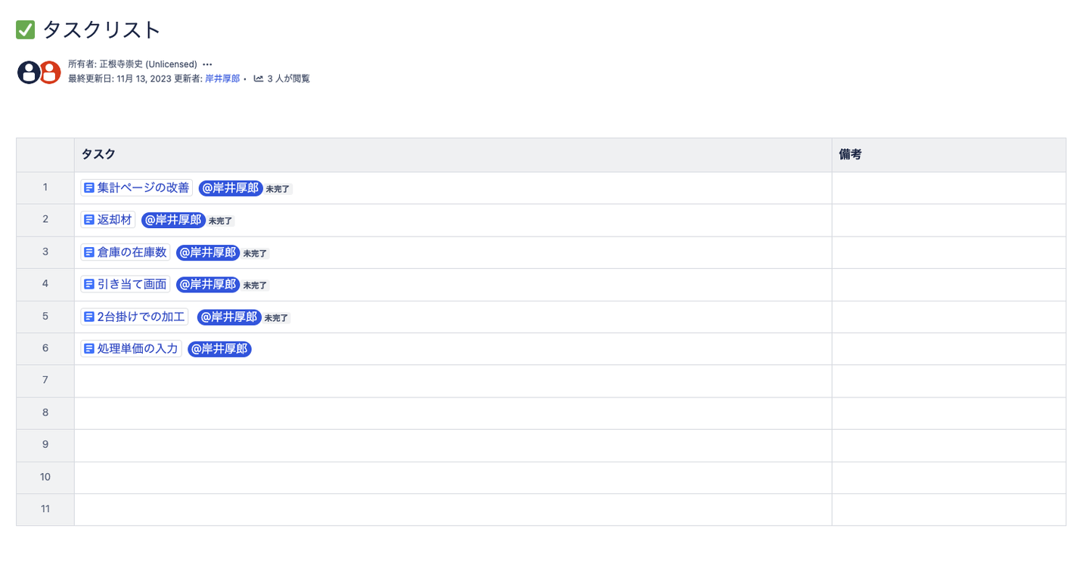Click the 3 人が閲覧 viewers text
This screenshot has width=1089, height=584.
(288, 79)
